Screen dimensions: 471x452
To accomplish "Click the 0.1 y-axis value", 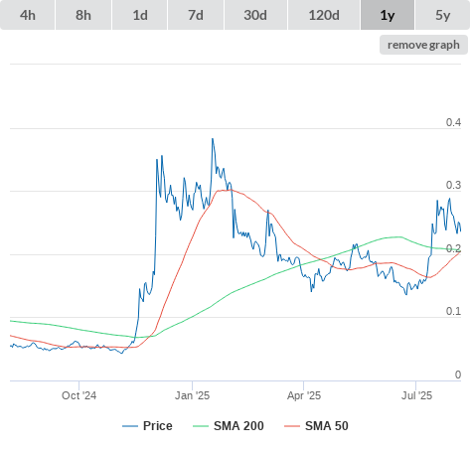I will point(453,311).
